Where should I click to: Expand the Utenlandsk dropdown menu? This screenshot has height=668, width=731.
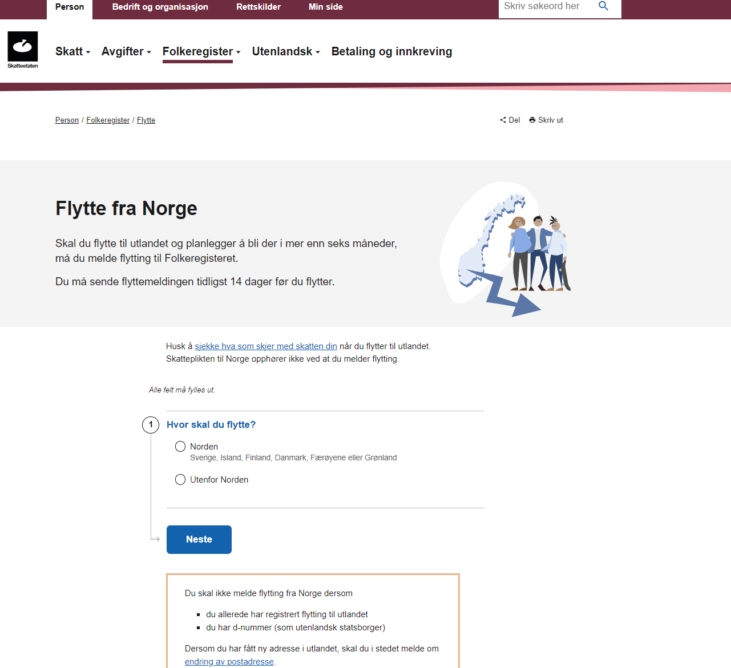(x=285, y=51)
